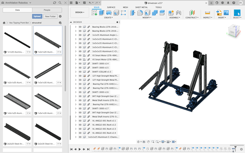
Task: Select the Shell tool icon
Action: [147, 13]
